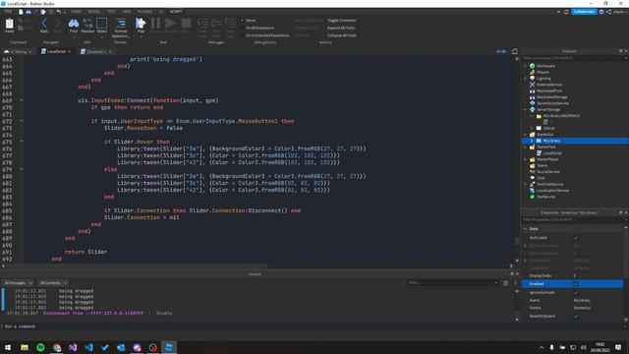Click the Workspace globe icon in Explorer
The image size is (629, 354).
[533, 66]
